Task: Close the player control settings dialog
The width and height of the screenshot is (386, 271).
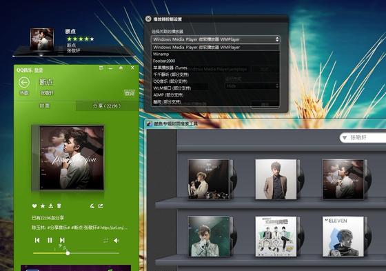Action: point(148,19)
